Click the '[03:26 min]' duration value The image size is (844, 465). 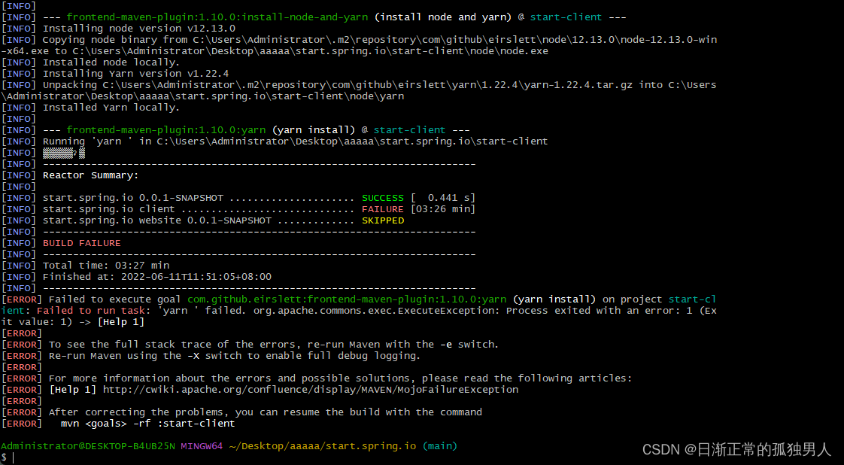[x=443, y=209]
